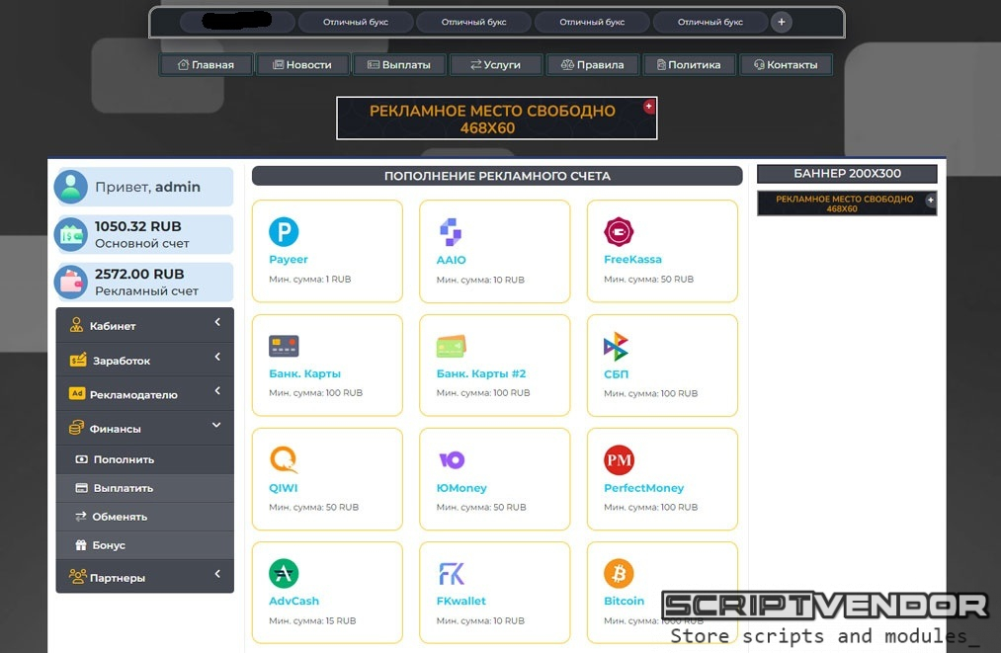This screenshot has width=1001, height=653.
Task: Click the FKwallet logo icon
Action: tap(452, 574)
